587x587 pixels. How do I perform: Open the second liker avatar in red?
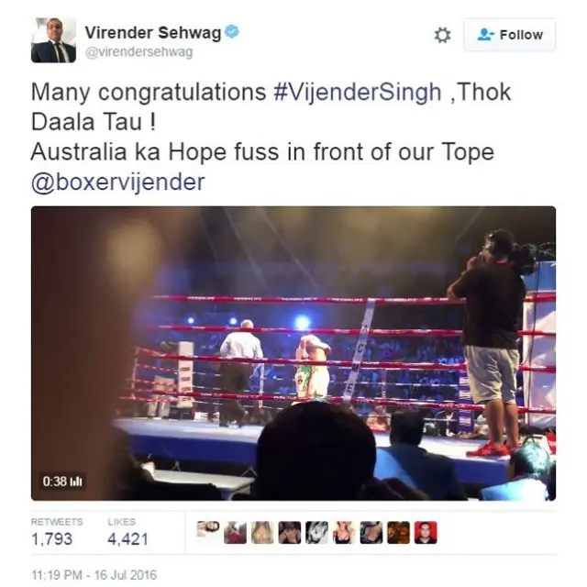tap(236, 532)
